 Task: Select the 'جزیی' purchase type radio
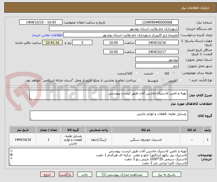[181, 80]
